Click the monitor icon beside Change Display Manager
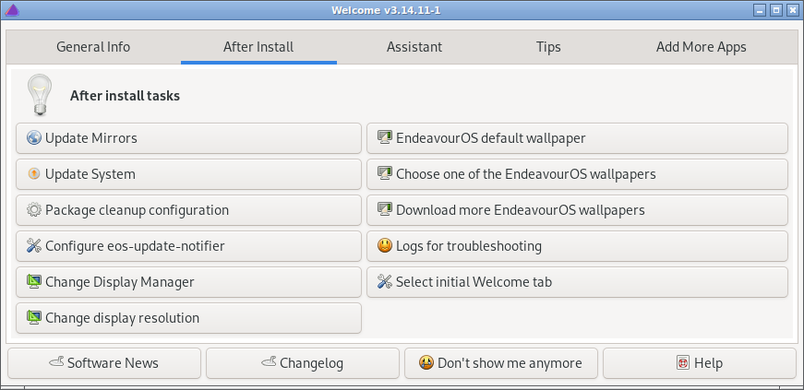This screenshot has width=804, height=390. 34,281
